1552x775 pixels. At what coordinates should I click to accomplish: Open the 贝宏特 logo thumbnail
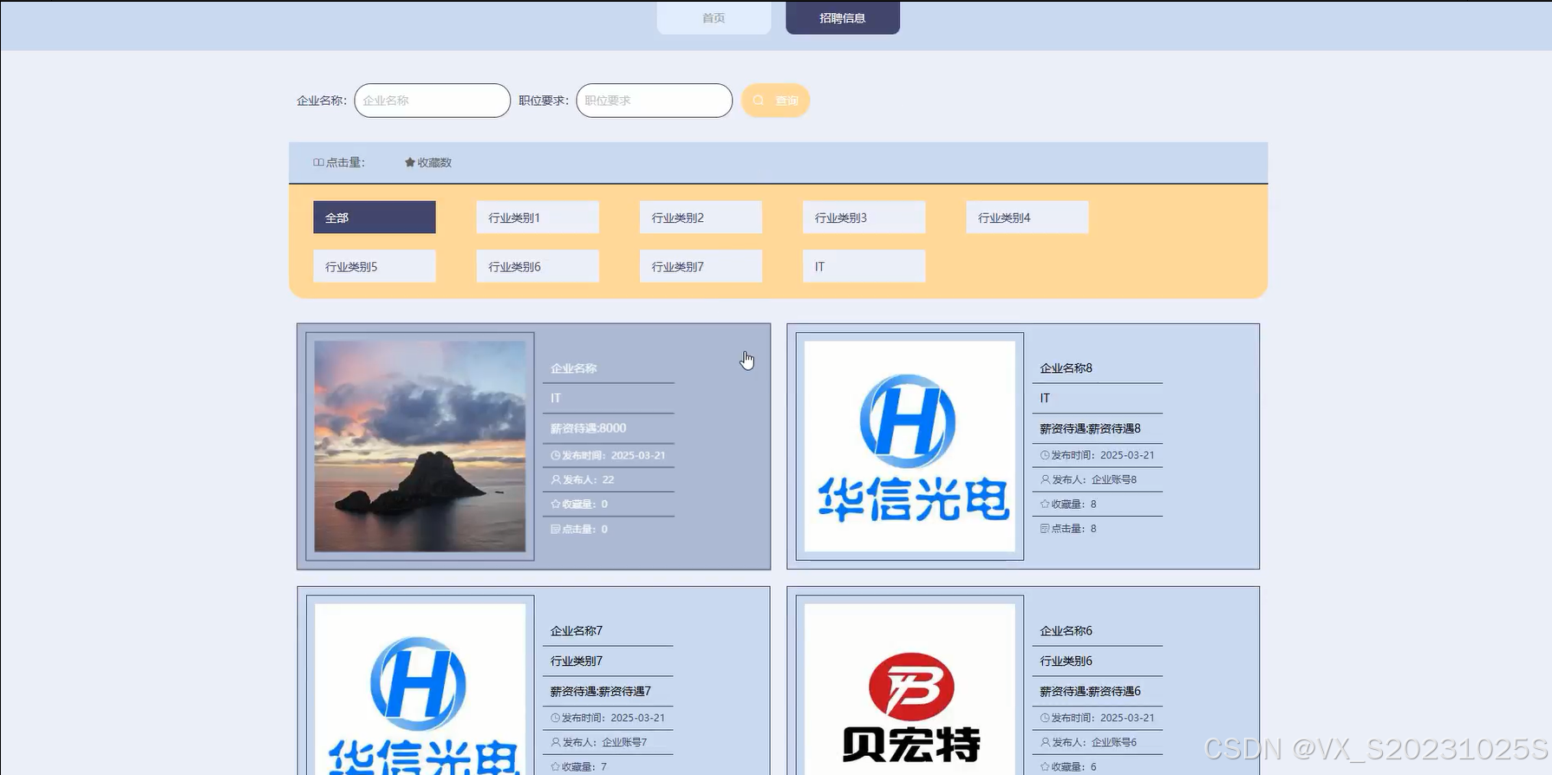tap(910, 689)
